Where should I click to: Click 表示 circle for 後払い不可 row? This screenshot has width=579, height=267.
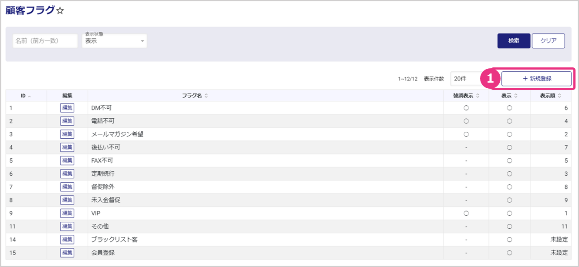click(x=509, y=147)
